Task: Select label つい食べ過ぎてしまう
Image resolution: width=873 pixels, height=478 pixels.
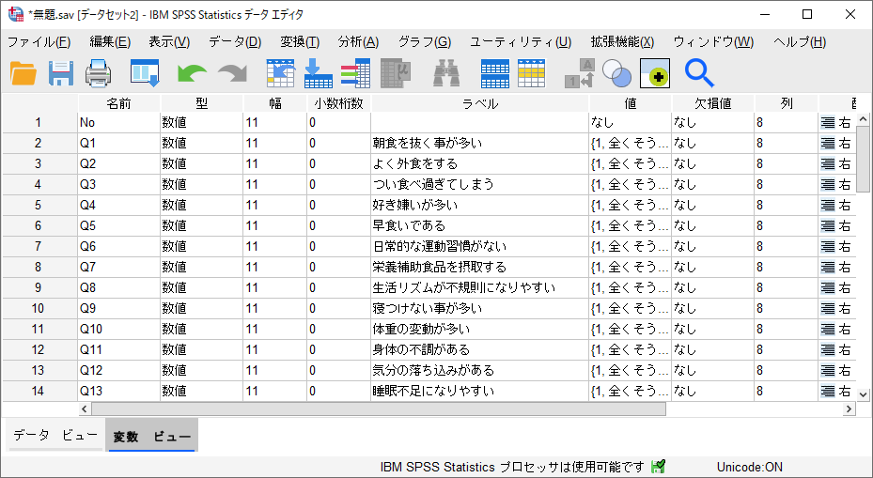Action: coord(433,184)
